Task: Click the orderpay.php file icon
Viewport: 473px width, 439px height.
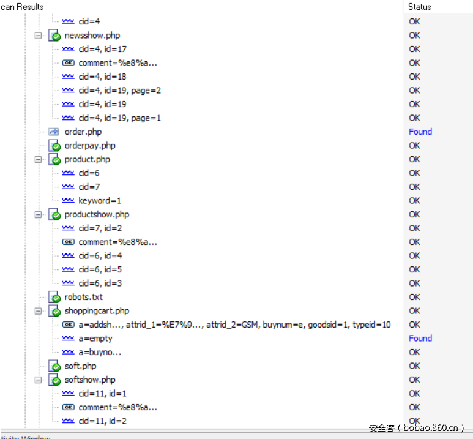Action: (x=54, y=146)
